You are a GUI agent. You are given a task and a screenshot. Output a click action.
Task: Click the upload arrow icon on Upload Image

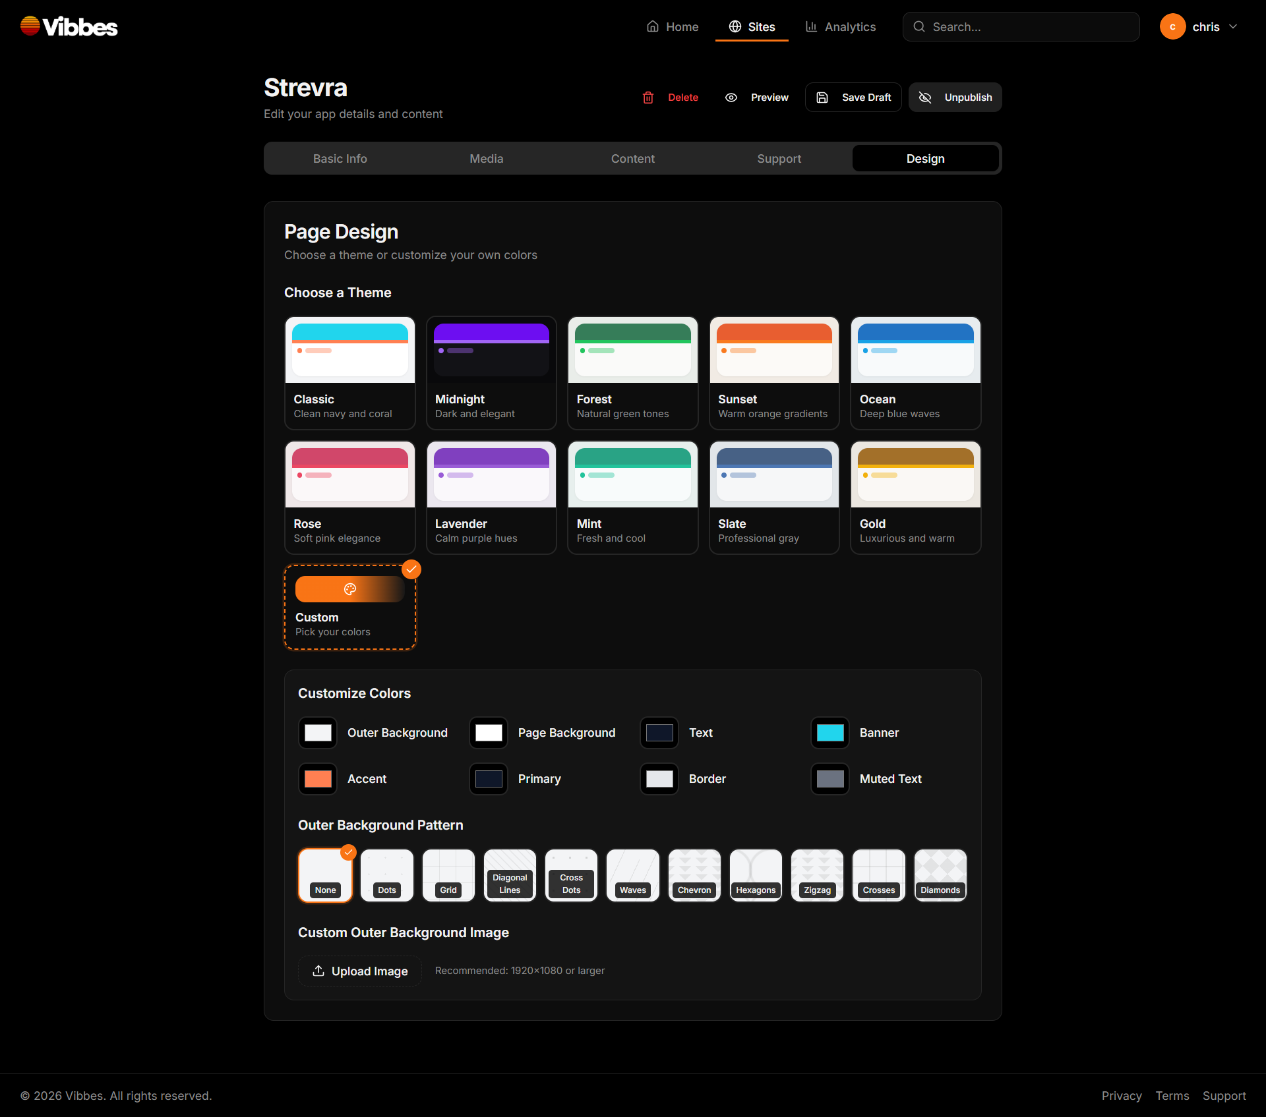click(x=318, y=971)
